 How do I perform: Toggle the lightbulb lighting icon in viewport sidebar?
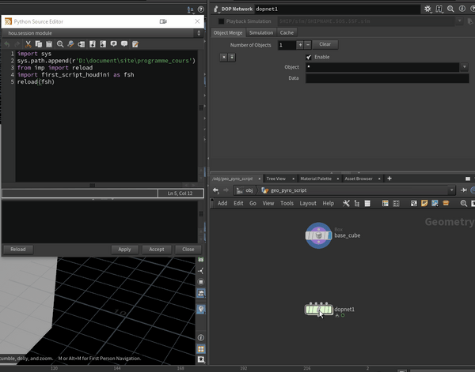[x=201, y=309]
